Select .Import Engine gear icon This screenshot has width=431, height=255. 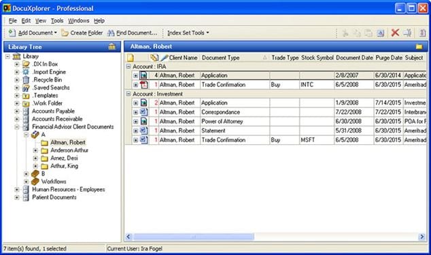click(26, 72)
